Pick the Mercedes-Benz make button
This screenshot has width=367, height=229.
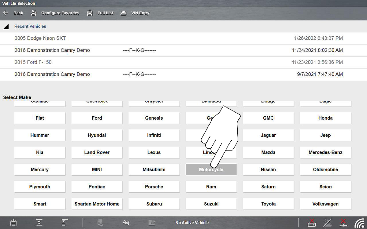(x=325, y=152)
